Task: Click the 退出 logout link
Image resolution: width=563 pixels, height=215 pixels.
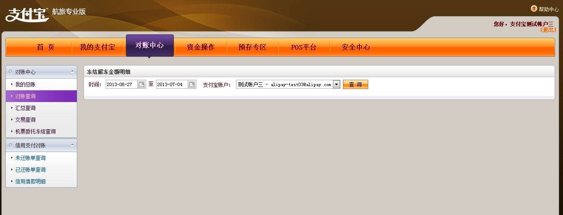Action: pyautogui.click(x=548, y=30)
